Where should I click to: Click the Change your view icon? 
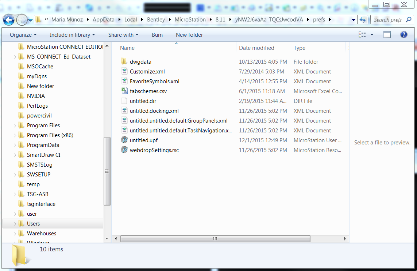pyautogui.click(x=362, y=35)
